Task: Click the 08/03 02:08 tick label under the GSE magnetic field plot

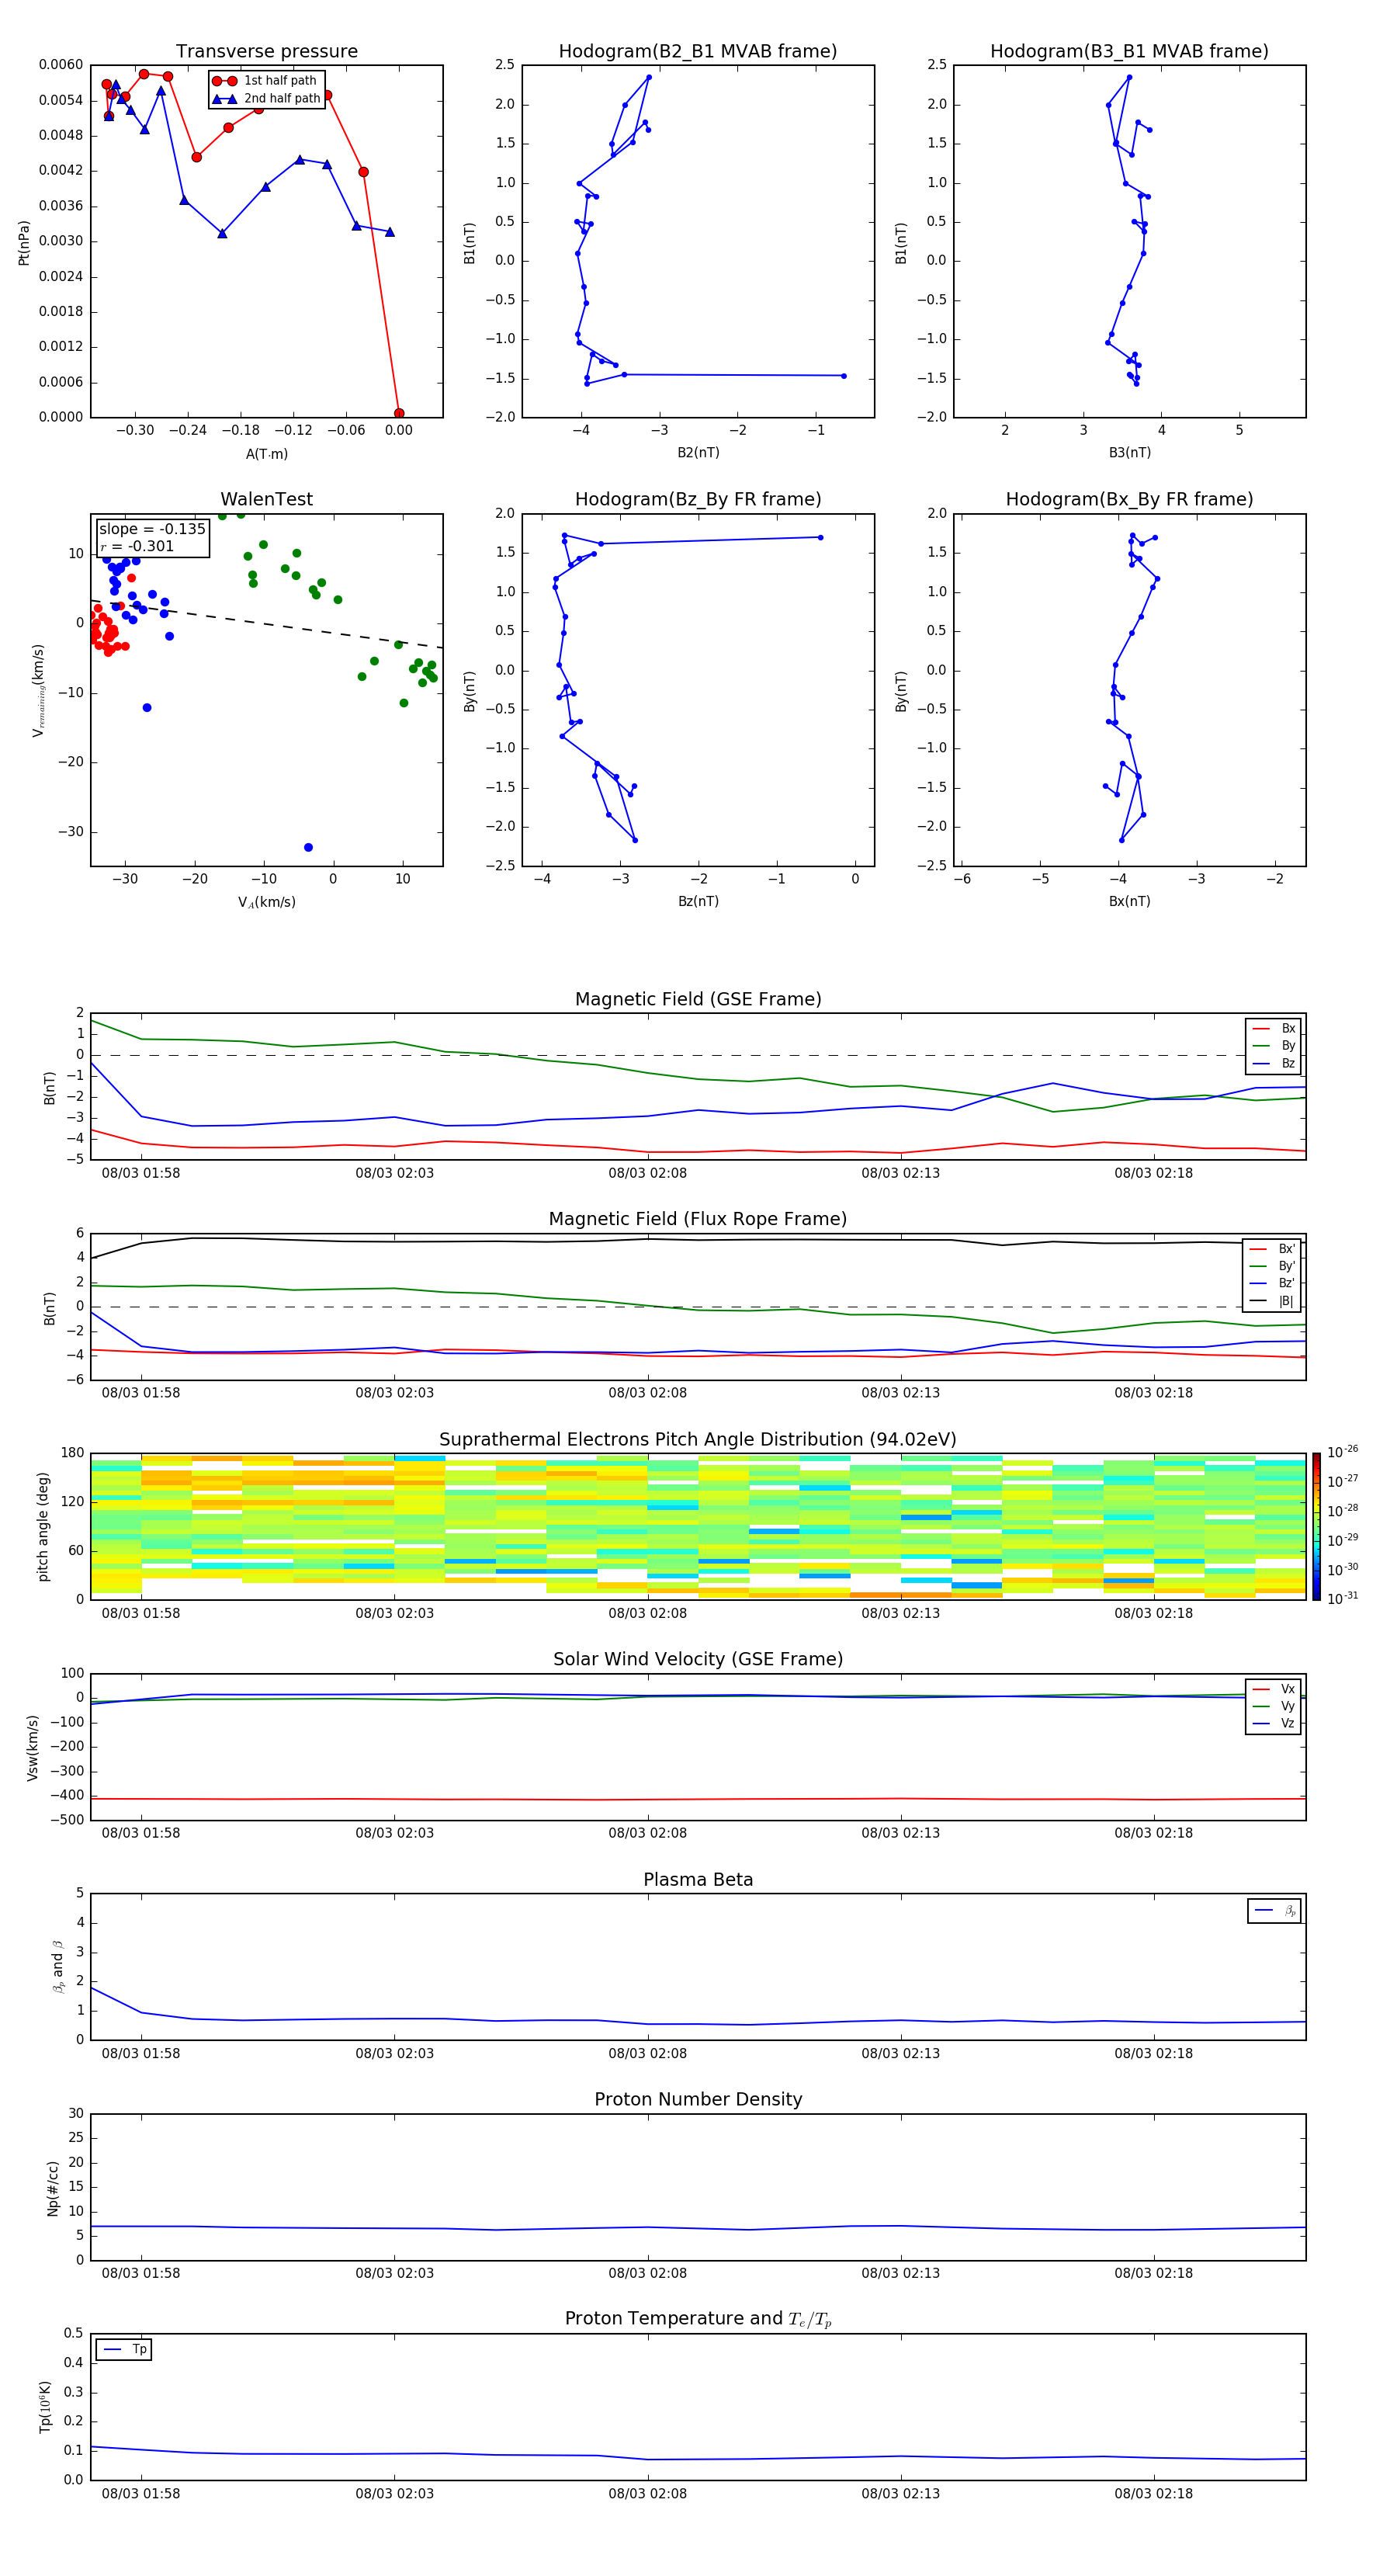Action: 647,1174
